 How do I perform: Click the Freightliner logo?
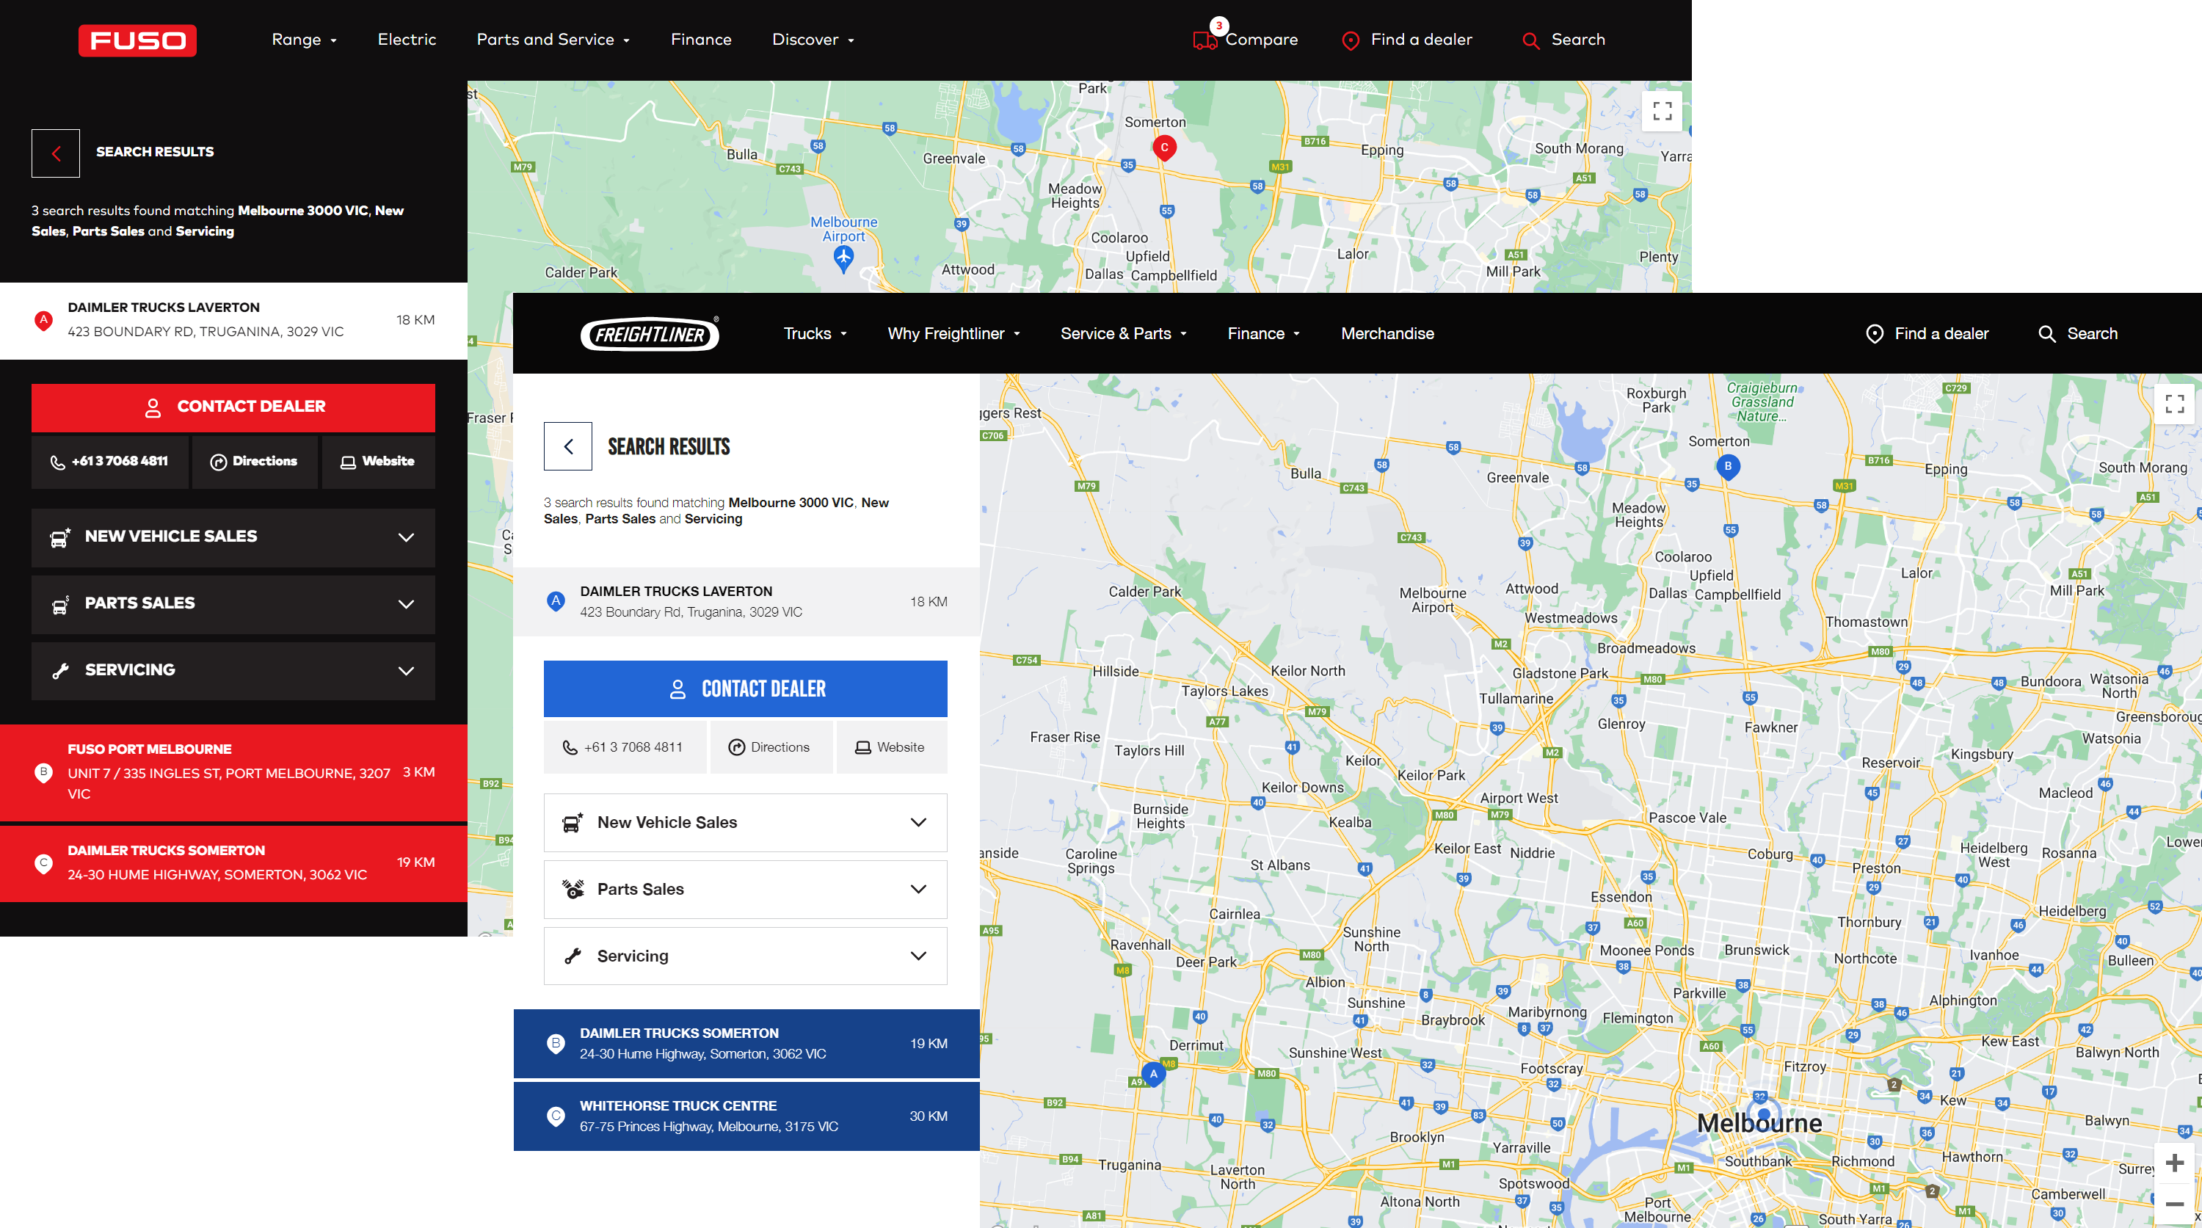pos(649,334)
